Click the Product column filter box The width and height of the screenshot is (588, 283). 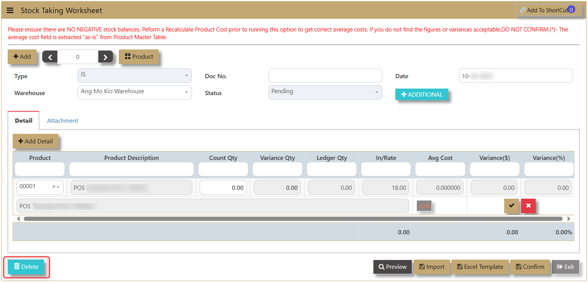pyautogui.click(x=40, y=169)
